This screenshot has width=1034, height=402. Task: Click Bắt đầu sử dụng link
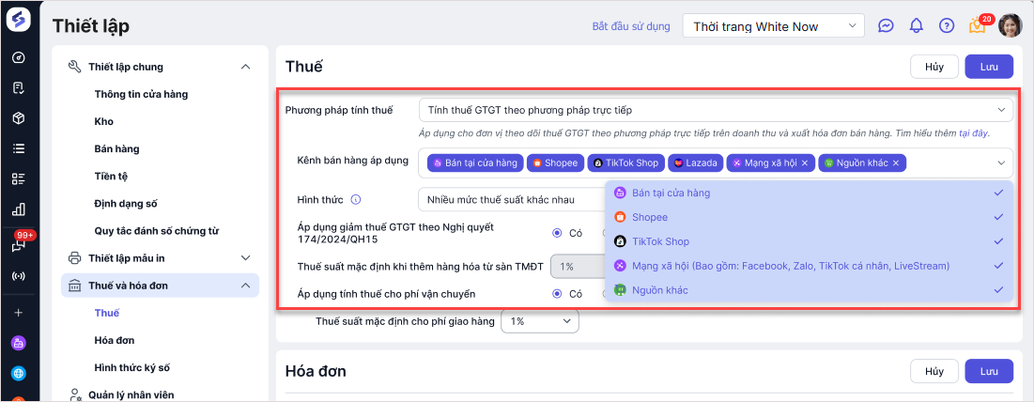631,26
